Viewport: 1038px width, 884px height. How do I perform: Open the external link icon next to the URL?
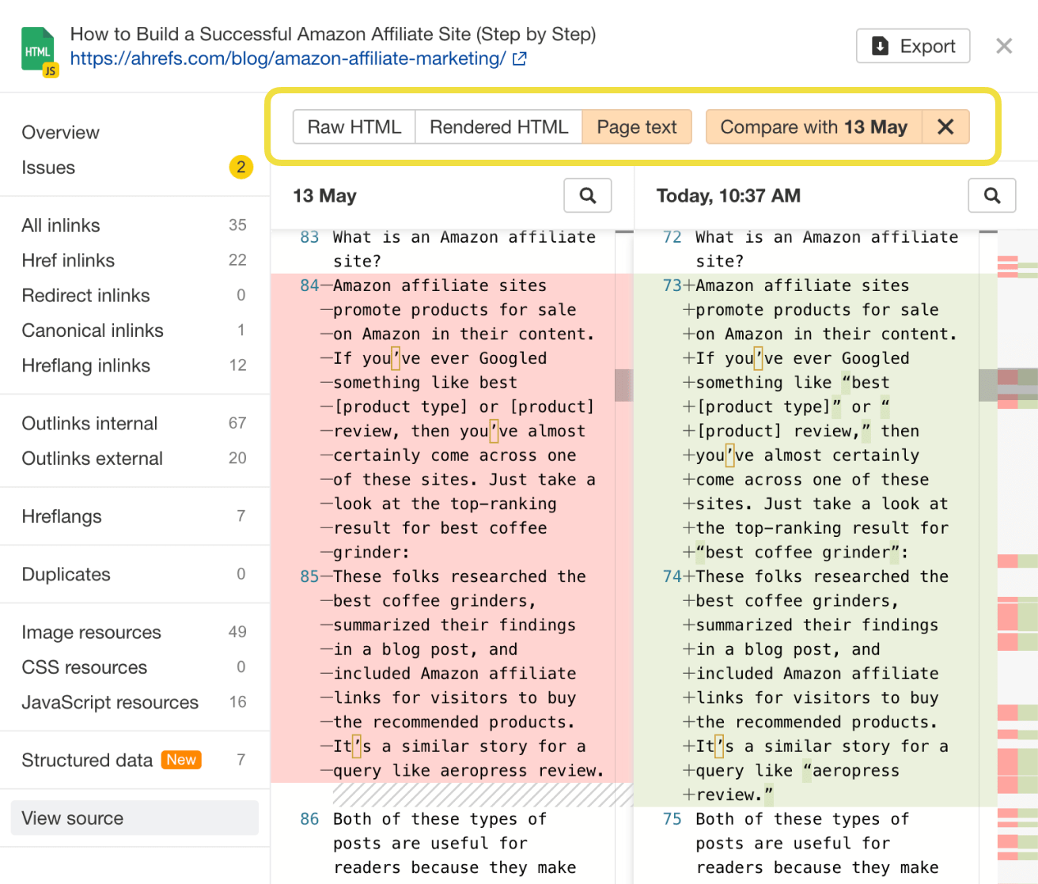tap(520, 59)
